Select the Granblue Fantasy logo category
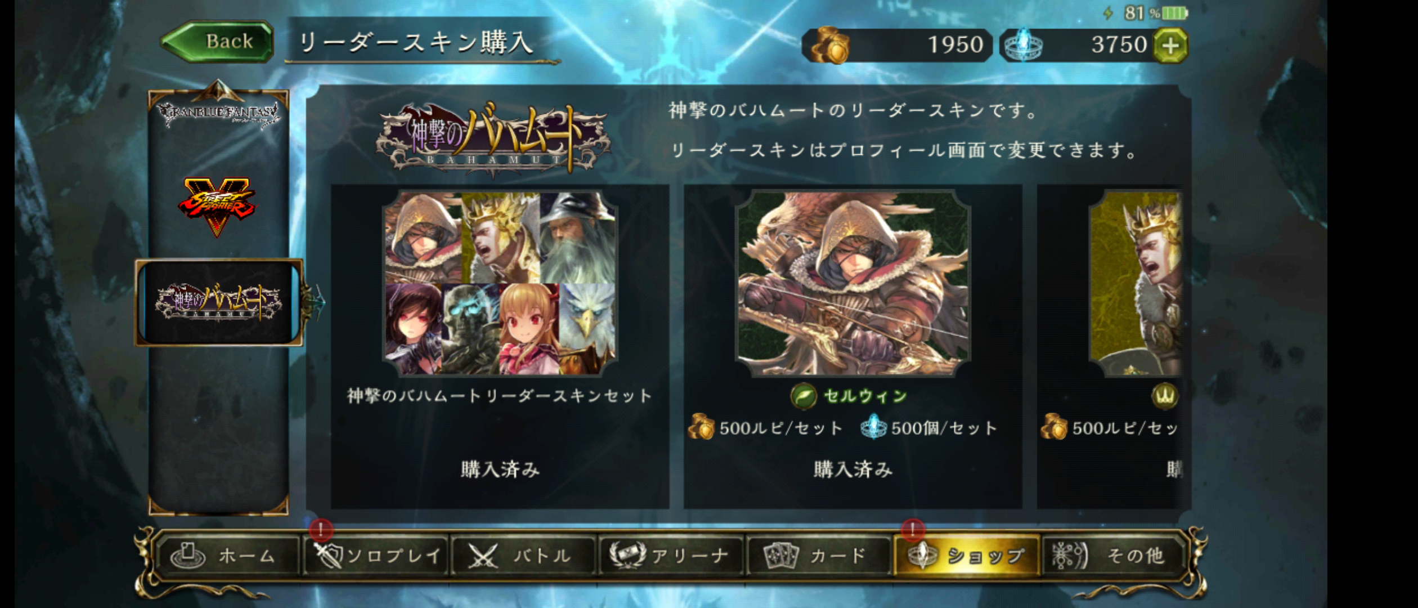1418x608 pixels. [219, 115]
